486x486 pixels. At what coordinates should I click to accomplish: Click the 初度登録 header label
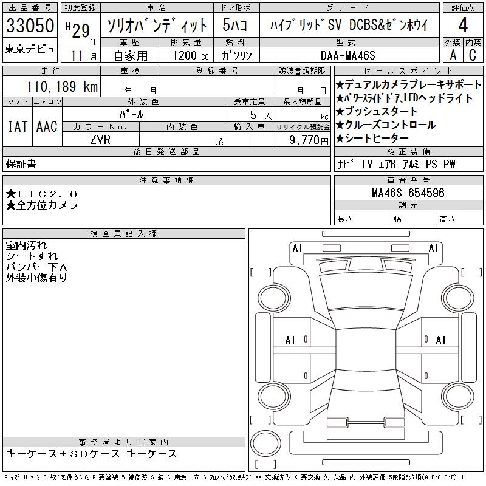click(x=80, y=8)
